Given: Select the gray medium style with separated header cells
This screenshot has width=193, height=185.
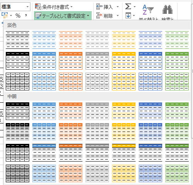Looking at the screenshot, I should pos(97,132).
